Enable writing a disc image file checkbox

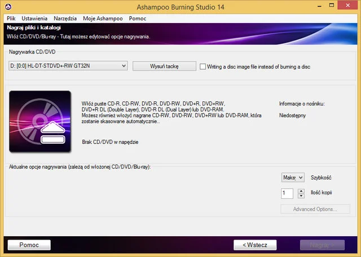tap(202, 67)
